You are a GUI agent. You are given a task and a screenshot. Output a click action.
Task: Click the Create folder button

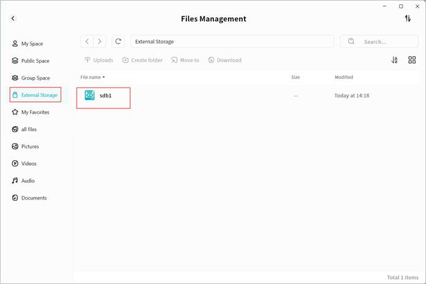[x=142, y=60]
